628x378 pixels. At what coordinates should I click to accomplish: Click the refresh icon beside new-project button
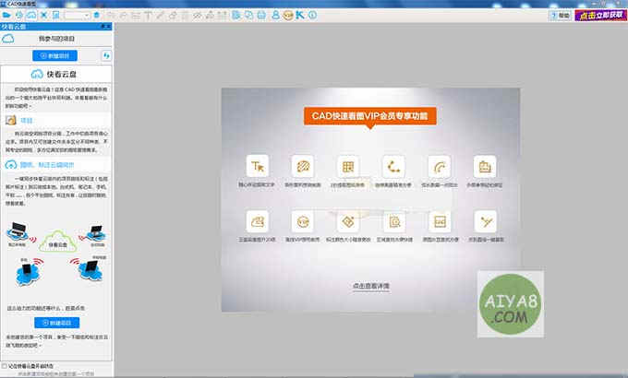point(106,55)
